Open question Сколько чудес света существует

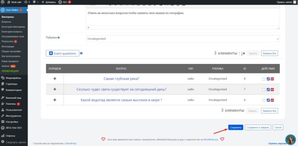coord(121,89)
